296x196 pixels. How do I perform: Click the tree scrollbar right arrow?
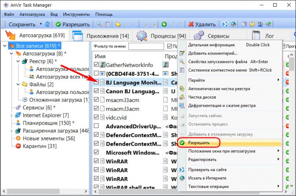tap(86, 191)
